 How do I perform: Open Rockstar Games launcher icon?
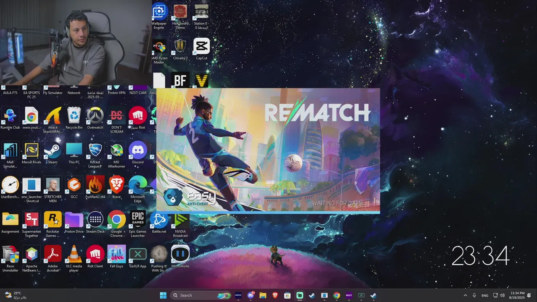point(53,225)
